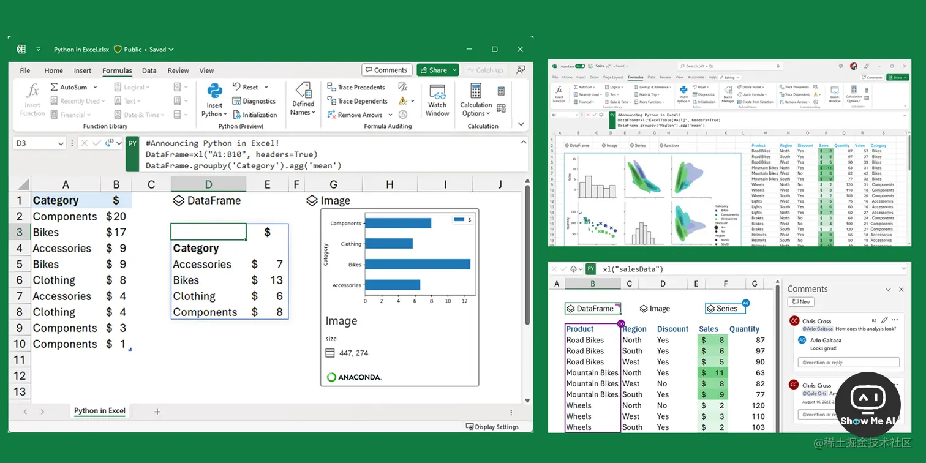Switch to Home tab in Python in Excel.xlsx window
The height and width of the screenshot is (463, 926).
point(53,70)
